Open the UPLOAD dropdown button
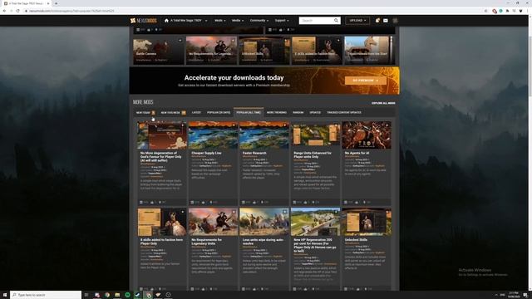532x299 pixels. pyautogui.click(x=357, y=21)
